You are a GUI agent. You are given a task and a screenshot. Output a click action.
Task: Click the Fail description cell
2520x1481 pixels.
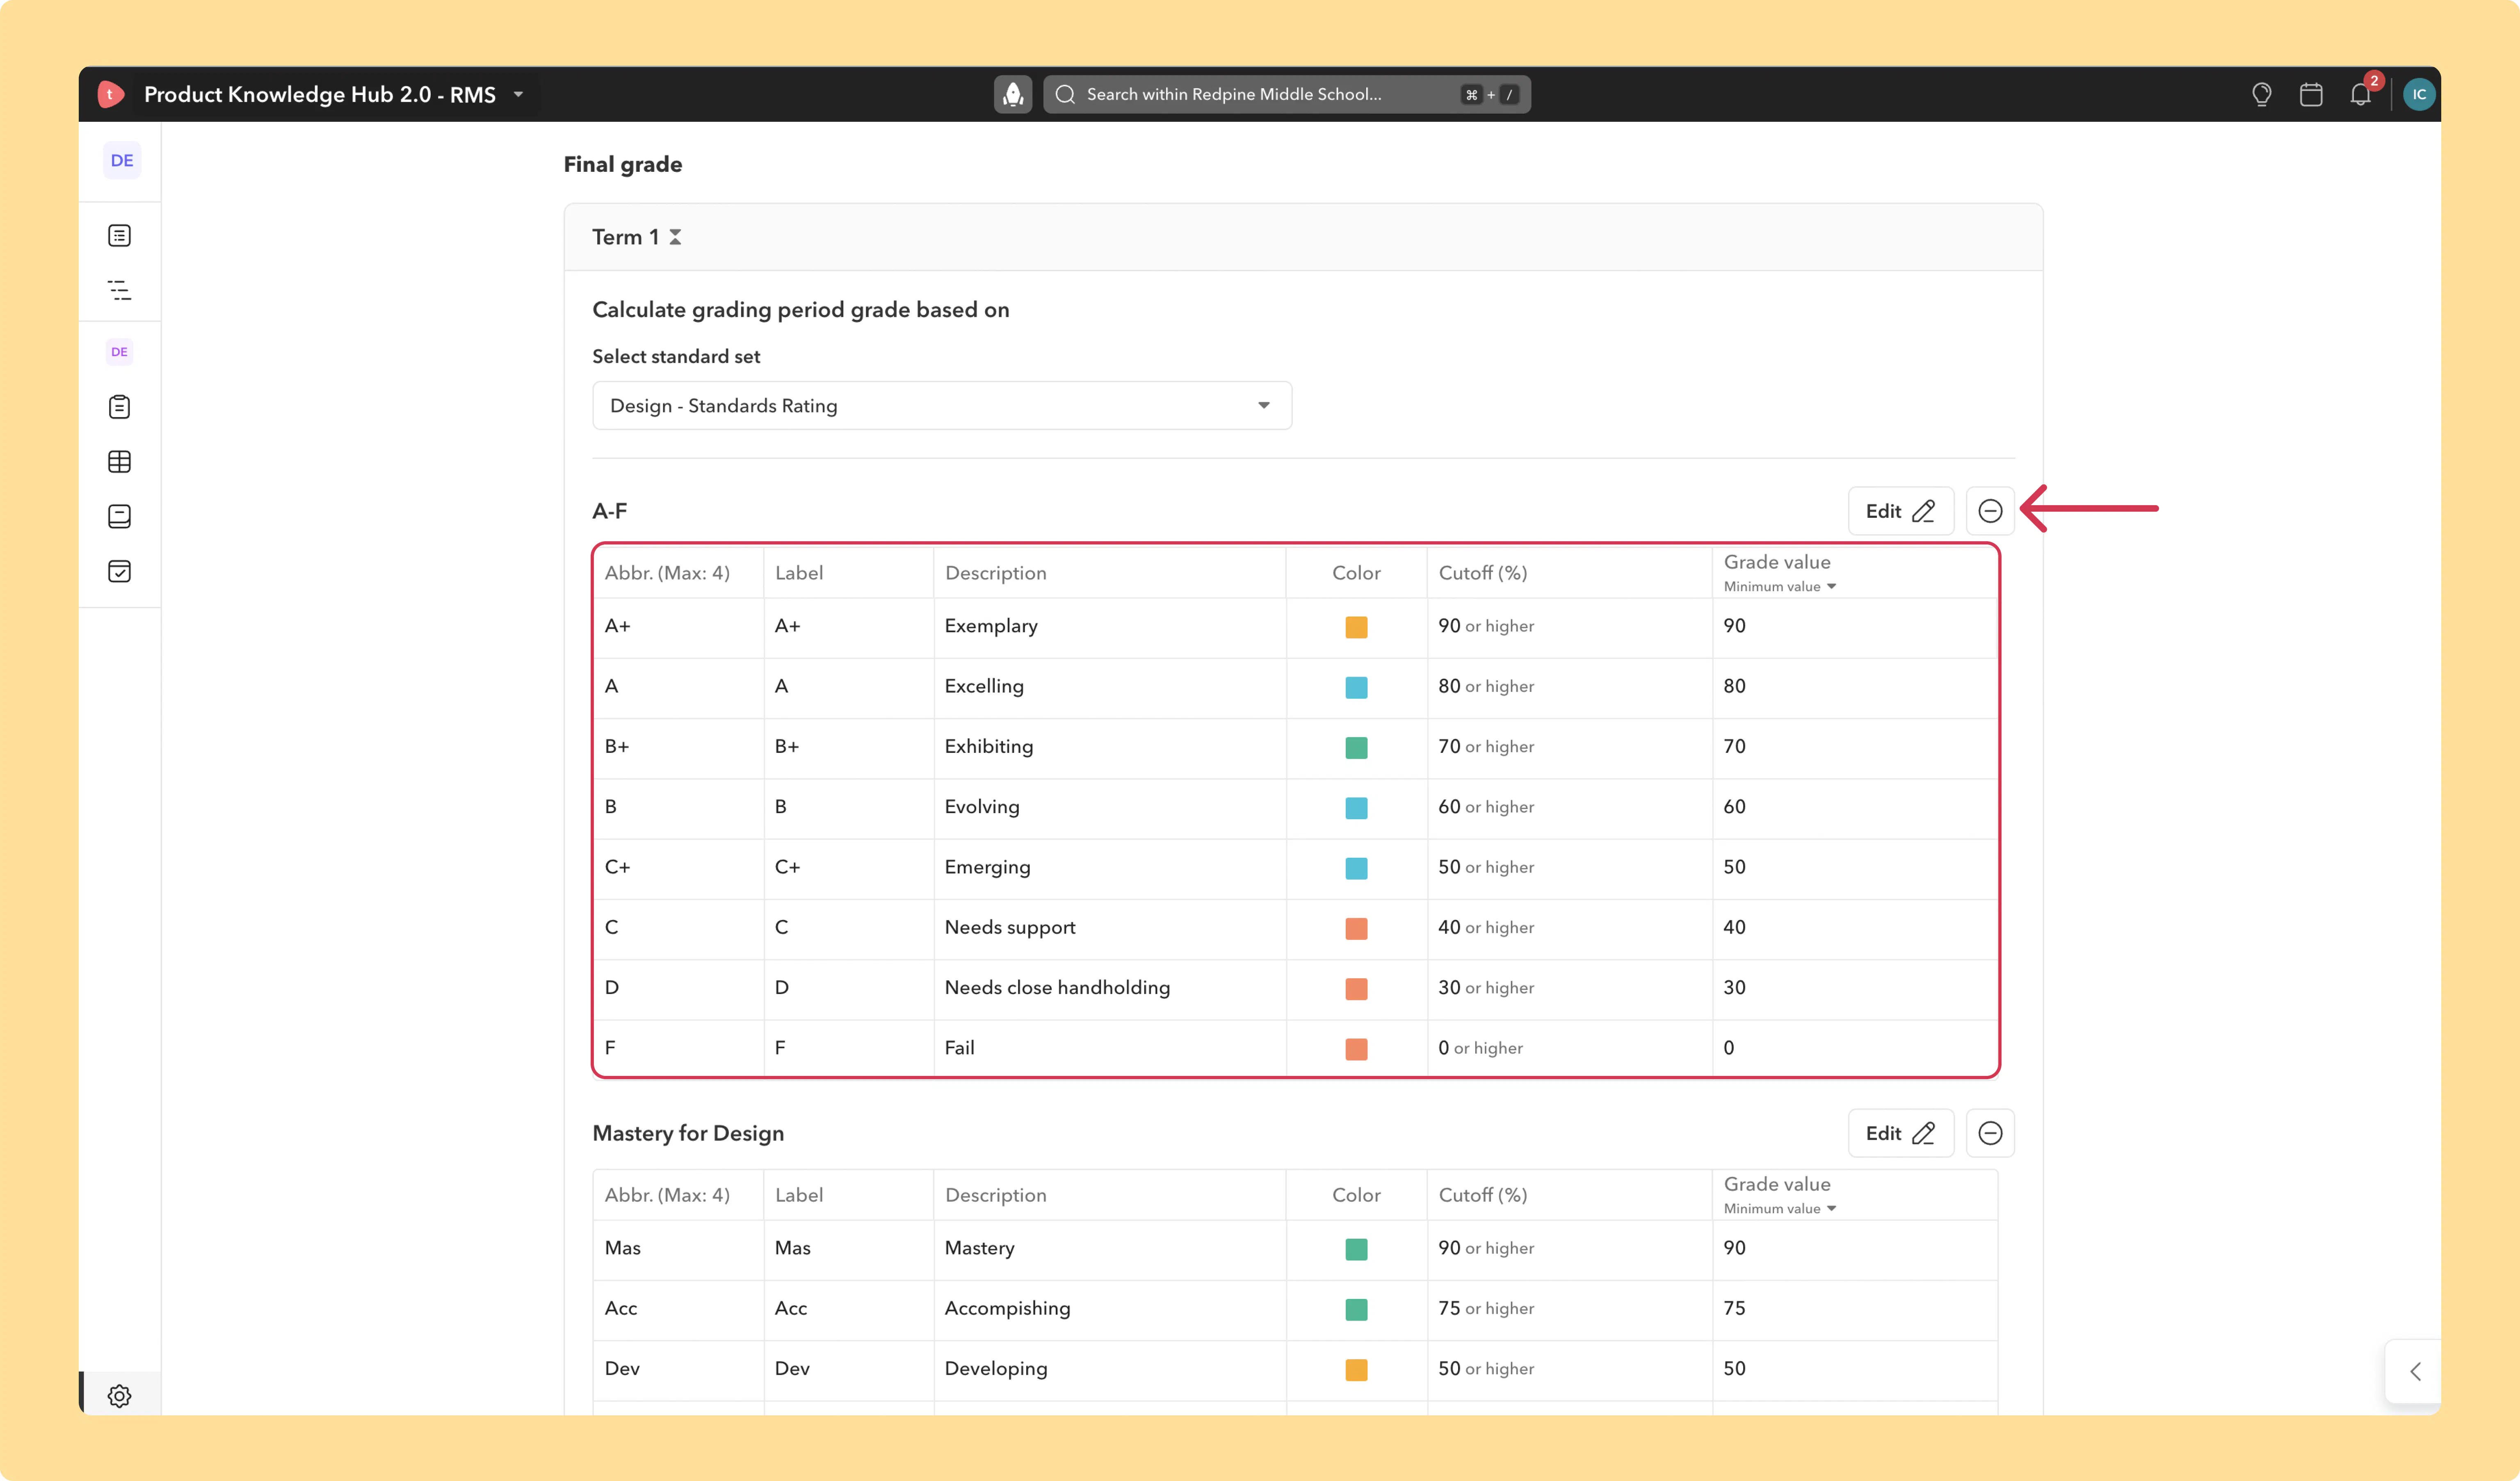pos(1110,1048)
